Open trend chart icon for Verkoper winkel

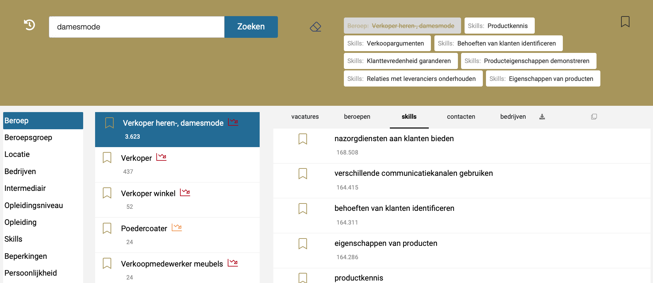pyautogui.click(x=185, y=192)
